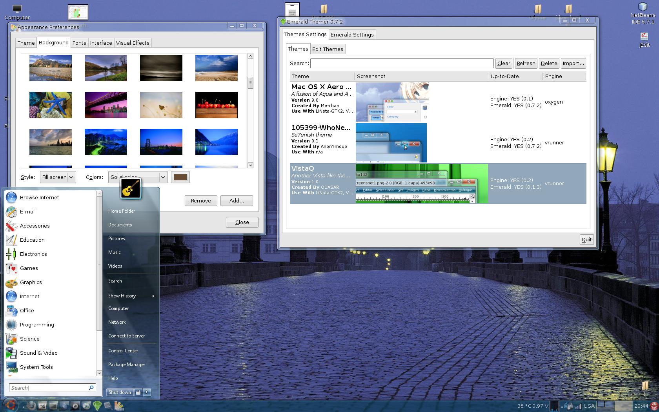Click the Shut down button
The height and width of the screenshot is (412, 659).
120,392
